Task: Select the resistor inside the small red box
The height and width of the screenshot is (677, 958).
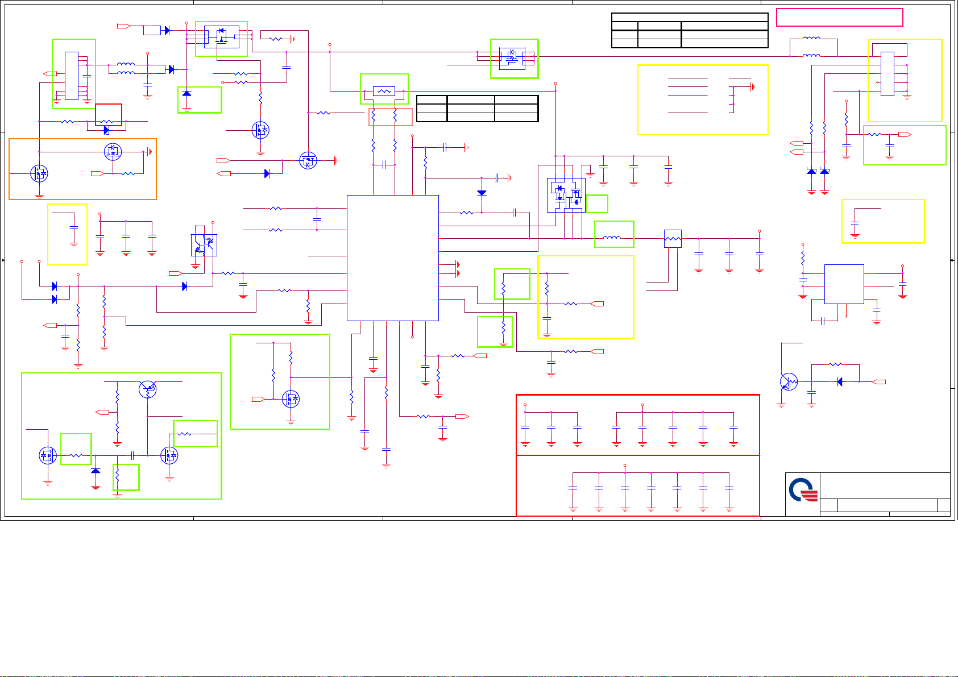Action: 107,121
